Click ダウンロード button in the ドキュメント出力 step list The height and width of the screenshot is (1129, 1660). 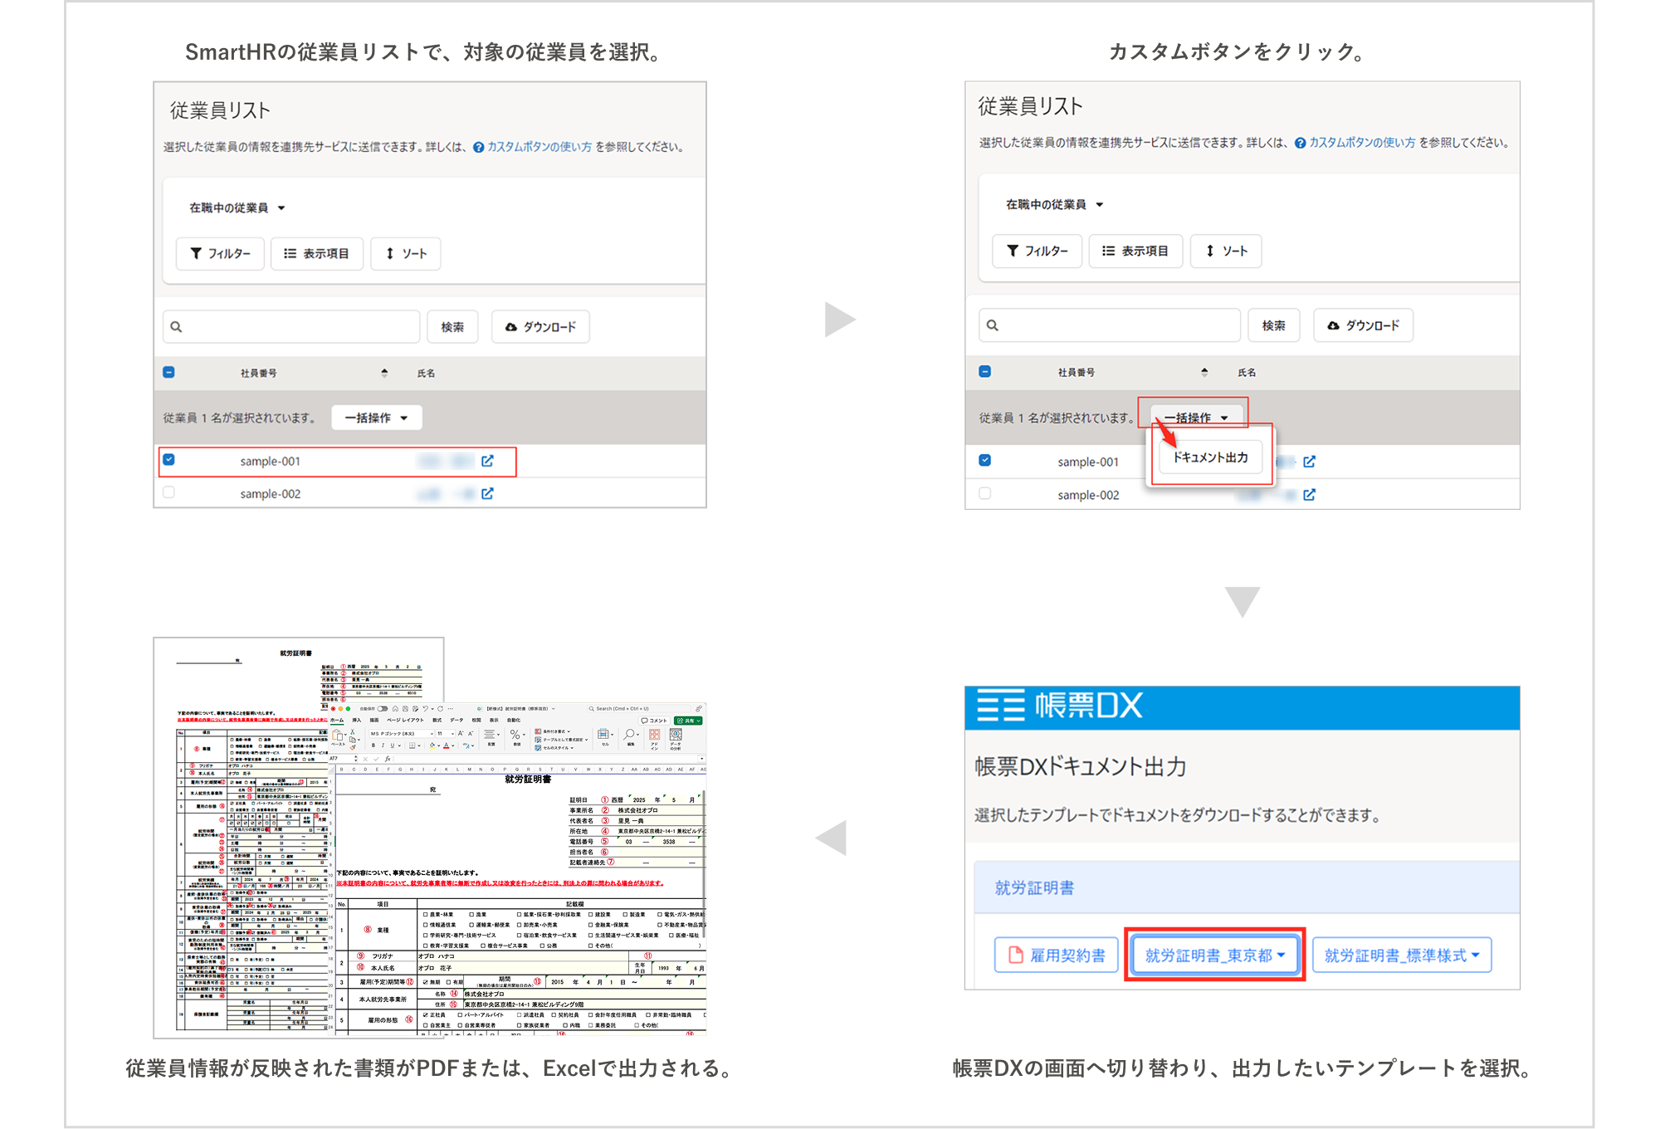click(x=1363, y=325)
